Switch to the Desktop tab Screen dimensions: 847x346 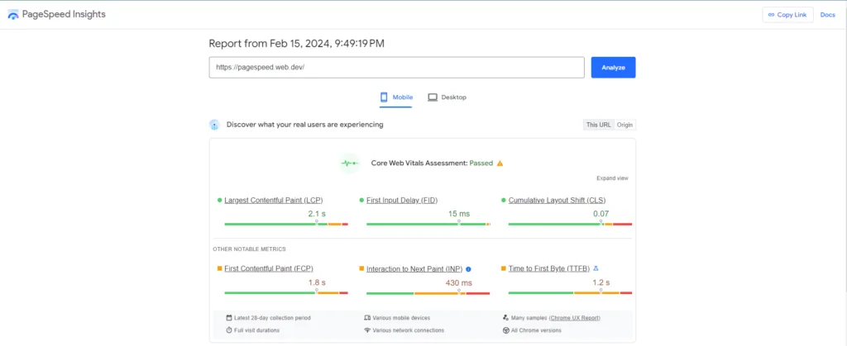[447, 97]
